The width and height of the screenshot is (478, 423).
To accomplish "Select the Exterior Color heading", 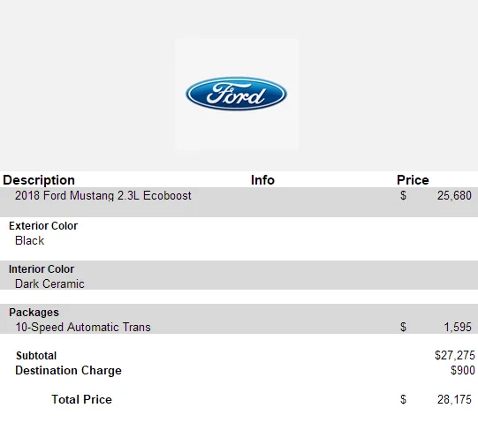I will click(43, 226).
